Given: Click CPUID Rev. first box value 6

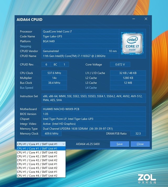Looking at the screenshot, I should [x=46, y=65].
